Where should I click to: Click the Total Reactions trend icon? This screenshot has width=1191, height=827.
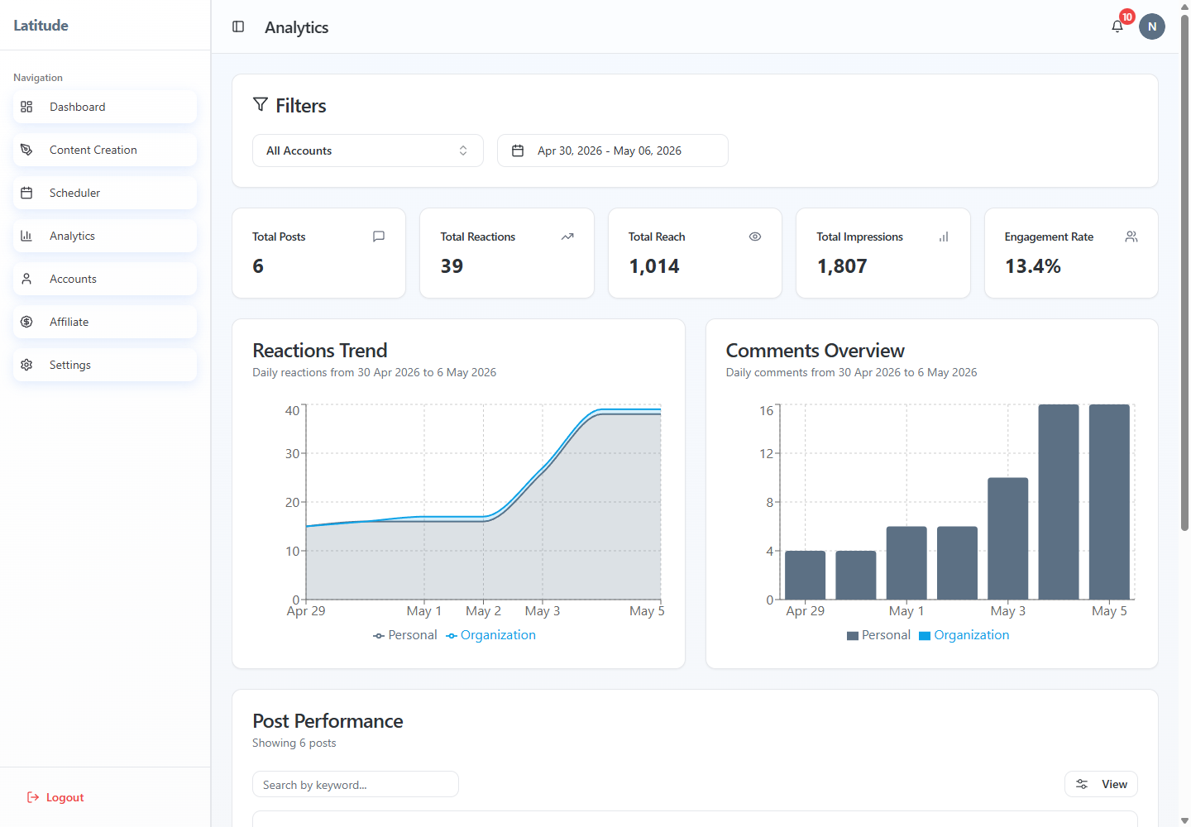tap(567, 237)
